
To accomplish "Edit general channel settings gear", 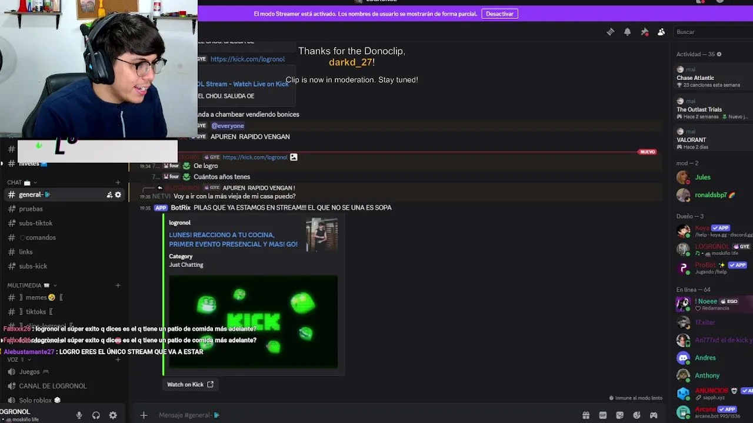I will [118, 194].
